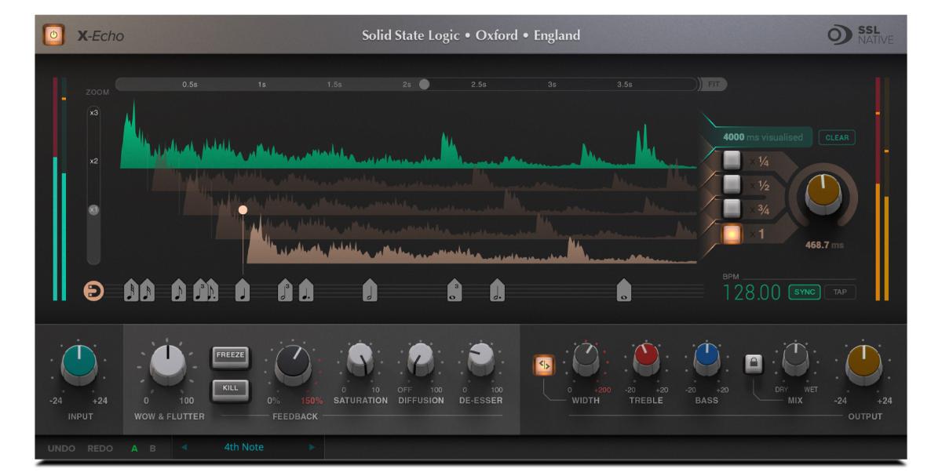Switch to preset slot A

[x=133, y=448]
